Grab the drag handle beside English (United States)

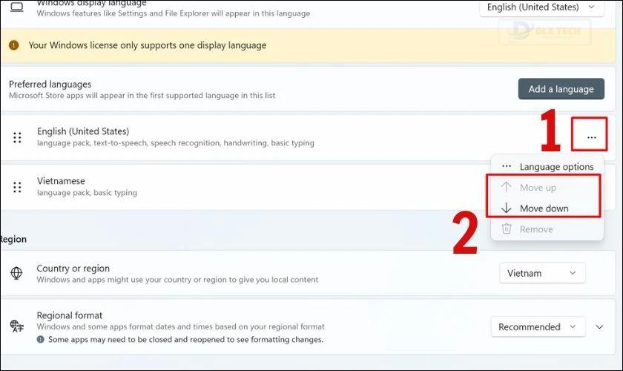pyautogui.click(x=17, y=137)
